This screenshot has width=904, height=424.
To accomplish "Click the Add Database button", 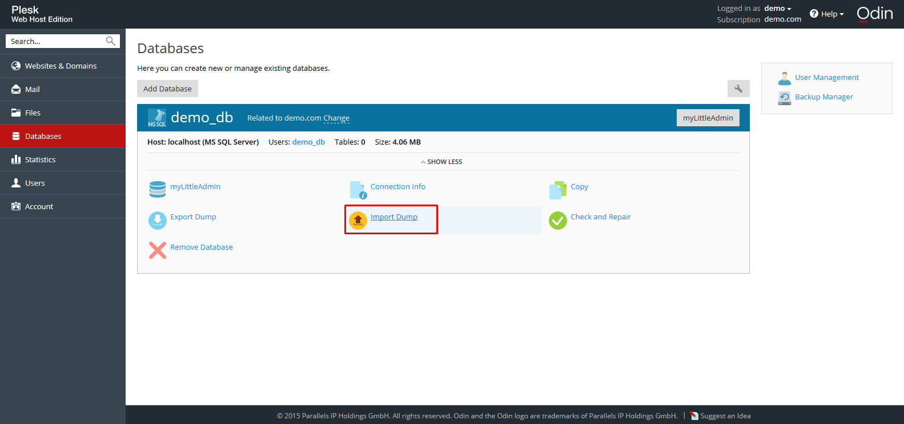I will click(167, 89).
